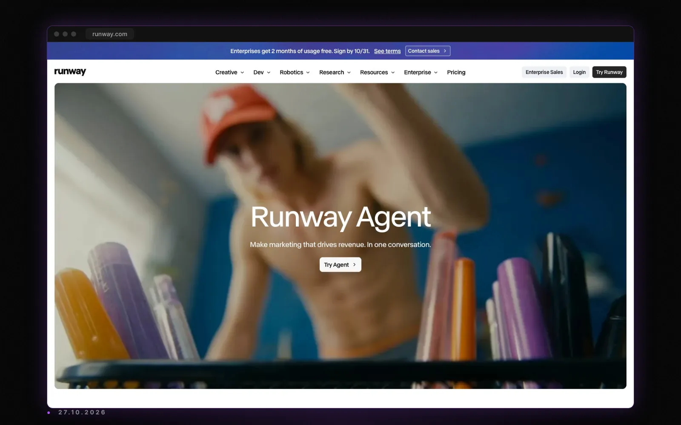Click Contact sales in the banner
The image size is (681, 425).
(428, 51)
